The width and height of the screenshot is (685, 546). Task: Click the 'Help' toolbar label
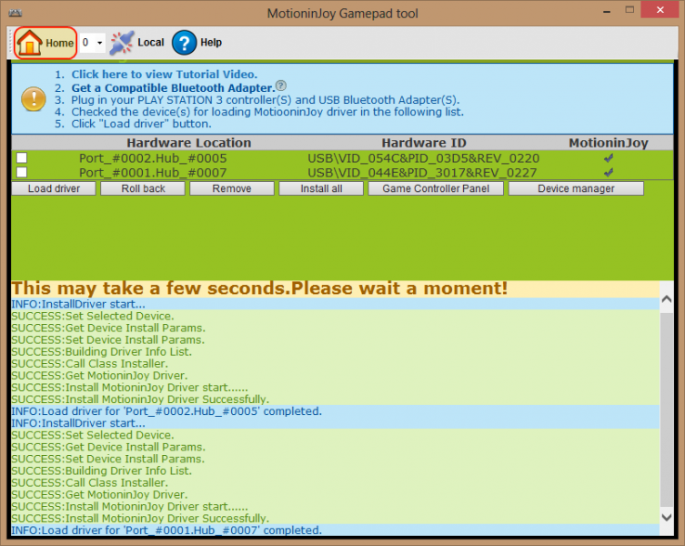pyautogui.click(x=211, y=43)
